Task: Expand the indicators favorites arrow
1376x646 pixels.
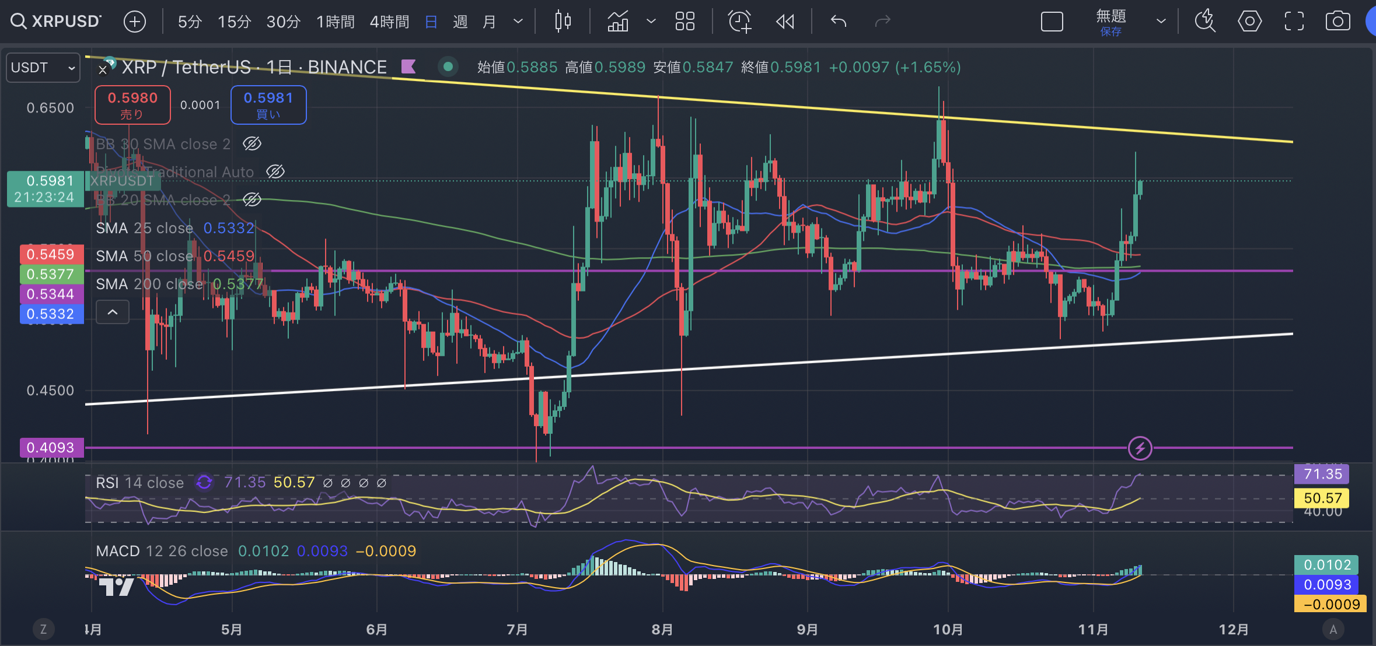Action: coord(651,22)
